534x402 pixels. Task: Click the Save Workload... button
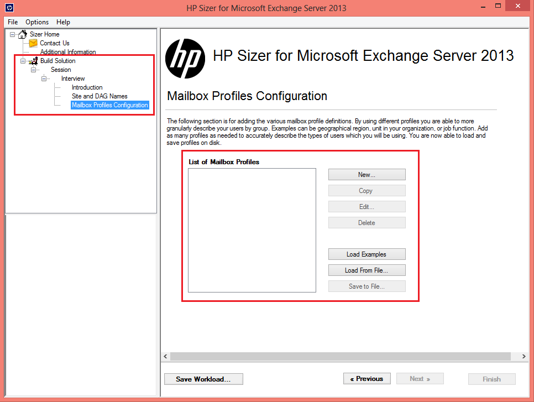(203, 379)
